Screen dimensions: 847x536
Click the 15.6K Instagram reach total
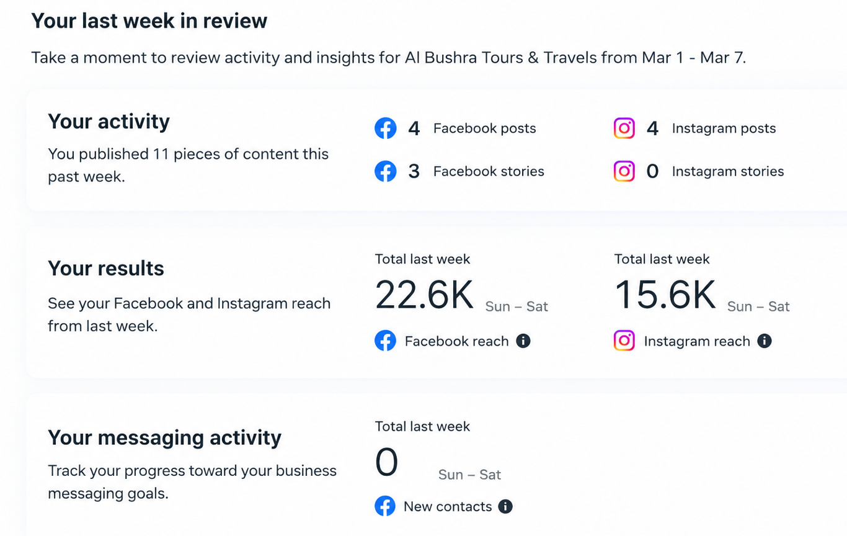tap(665, 295)
